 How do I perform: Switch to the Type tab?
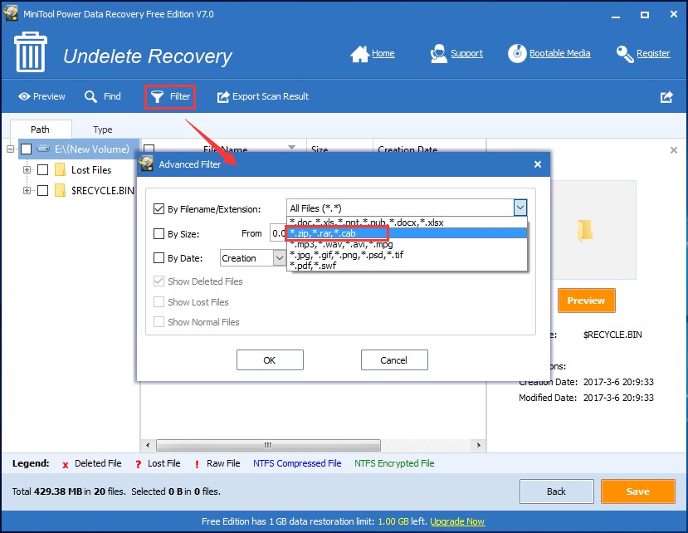click(x=102, y=130)
